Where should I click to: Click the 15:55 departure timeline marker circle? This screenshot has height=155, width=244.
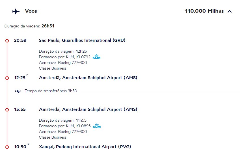tap(7, 110)
